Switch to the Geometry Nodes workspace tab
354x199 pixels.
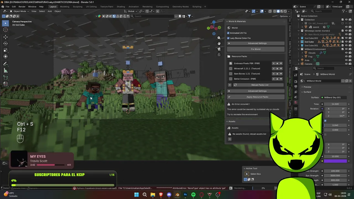pyautogui.click(x=180, y=7)
